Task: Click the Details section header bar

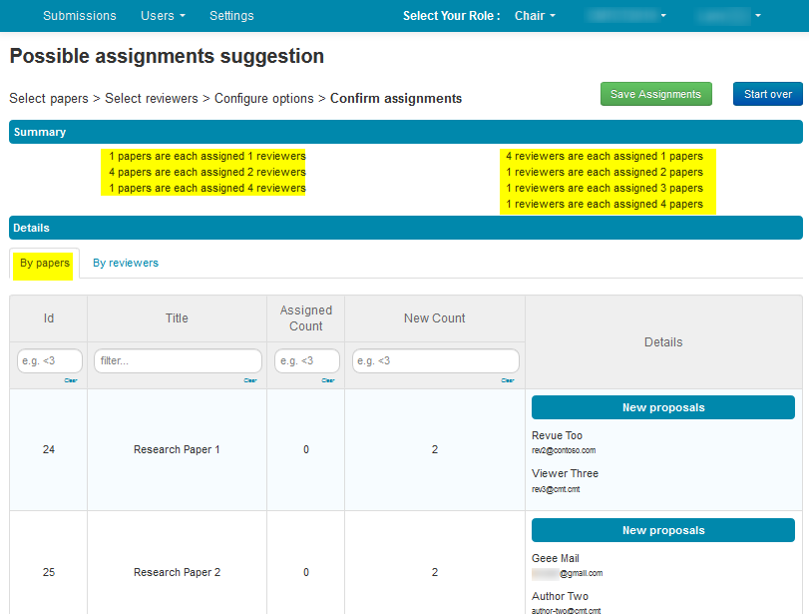Action: tap(406, 228)
